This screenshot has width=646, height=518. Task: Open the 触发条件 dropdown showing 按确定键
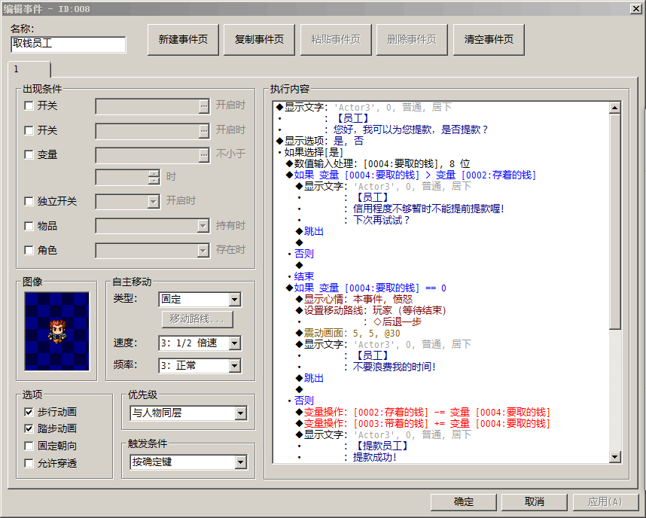pyautogui.click(x=189, y=462)
